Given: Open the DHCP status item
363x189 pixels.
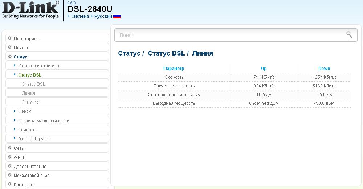Looking at the screenshot, I should click(x=57, y=111).
